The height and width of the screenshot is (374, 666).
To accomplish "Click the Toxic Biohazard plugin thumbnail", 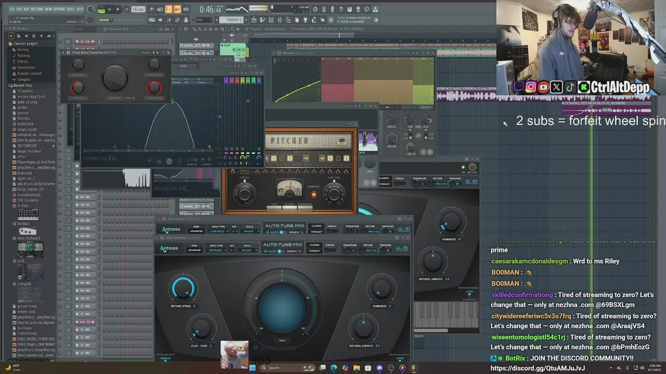I will click(x=30, y=250).
